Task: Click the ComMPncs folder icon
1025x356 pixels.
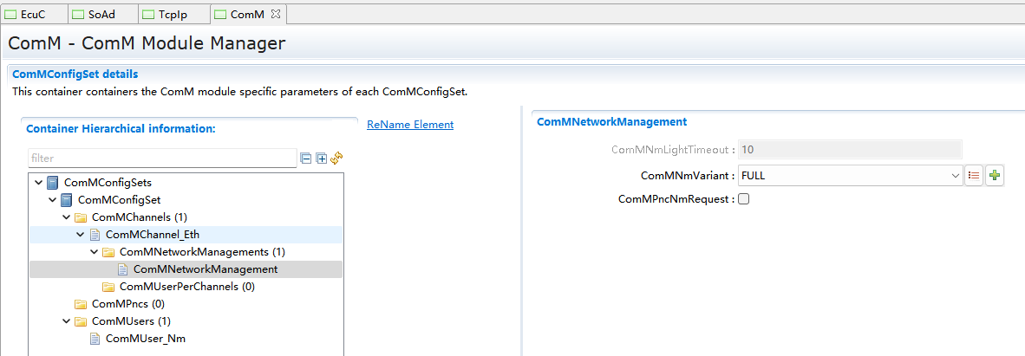Action: 81,304
